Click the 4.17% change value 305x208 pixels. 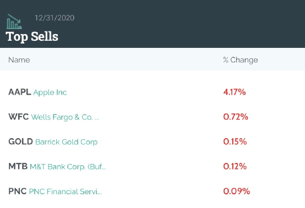click(235, 92)
